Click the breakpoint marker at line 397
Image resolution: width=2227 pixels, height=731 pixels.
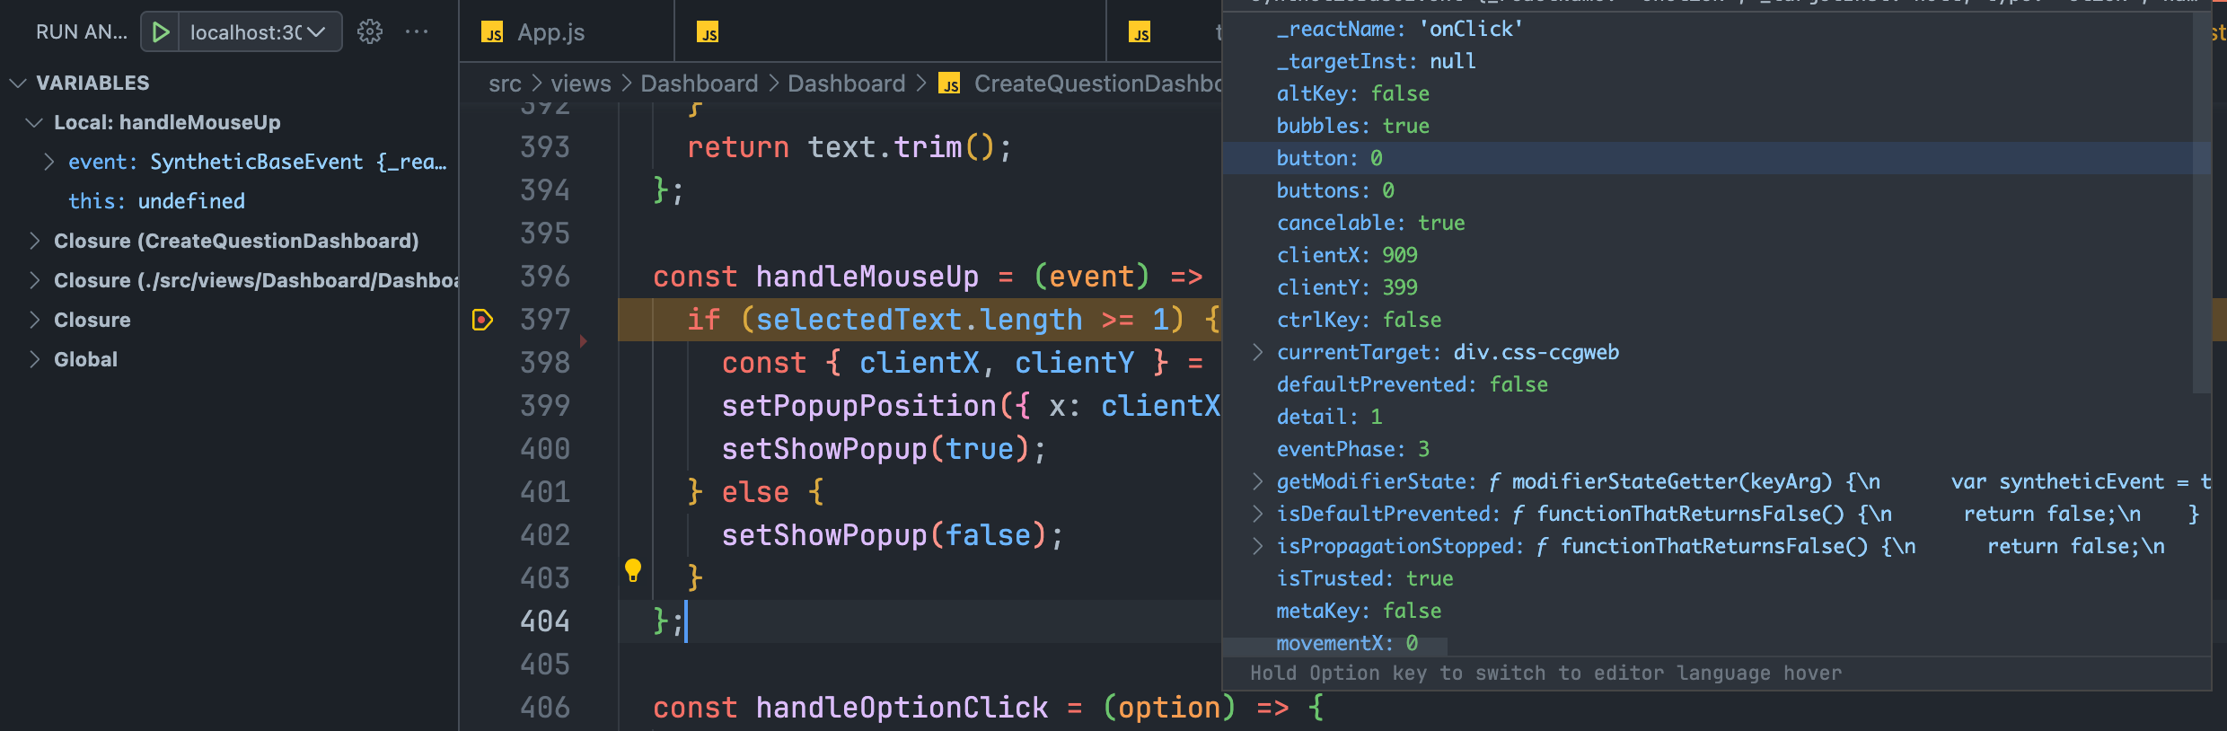482,320
